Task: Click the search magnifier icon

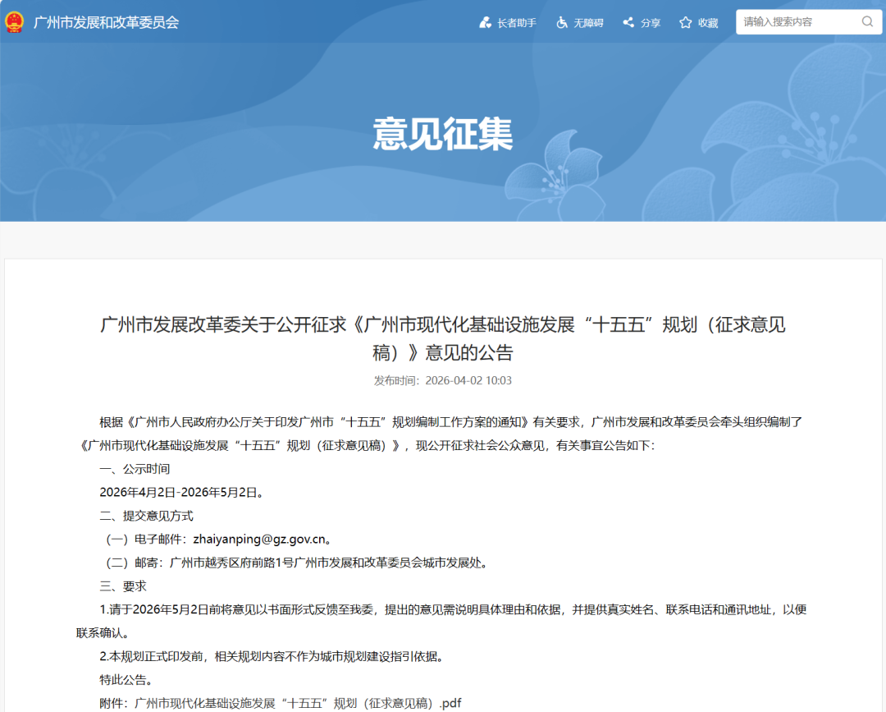Action: point(867,21)
